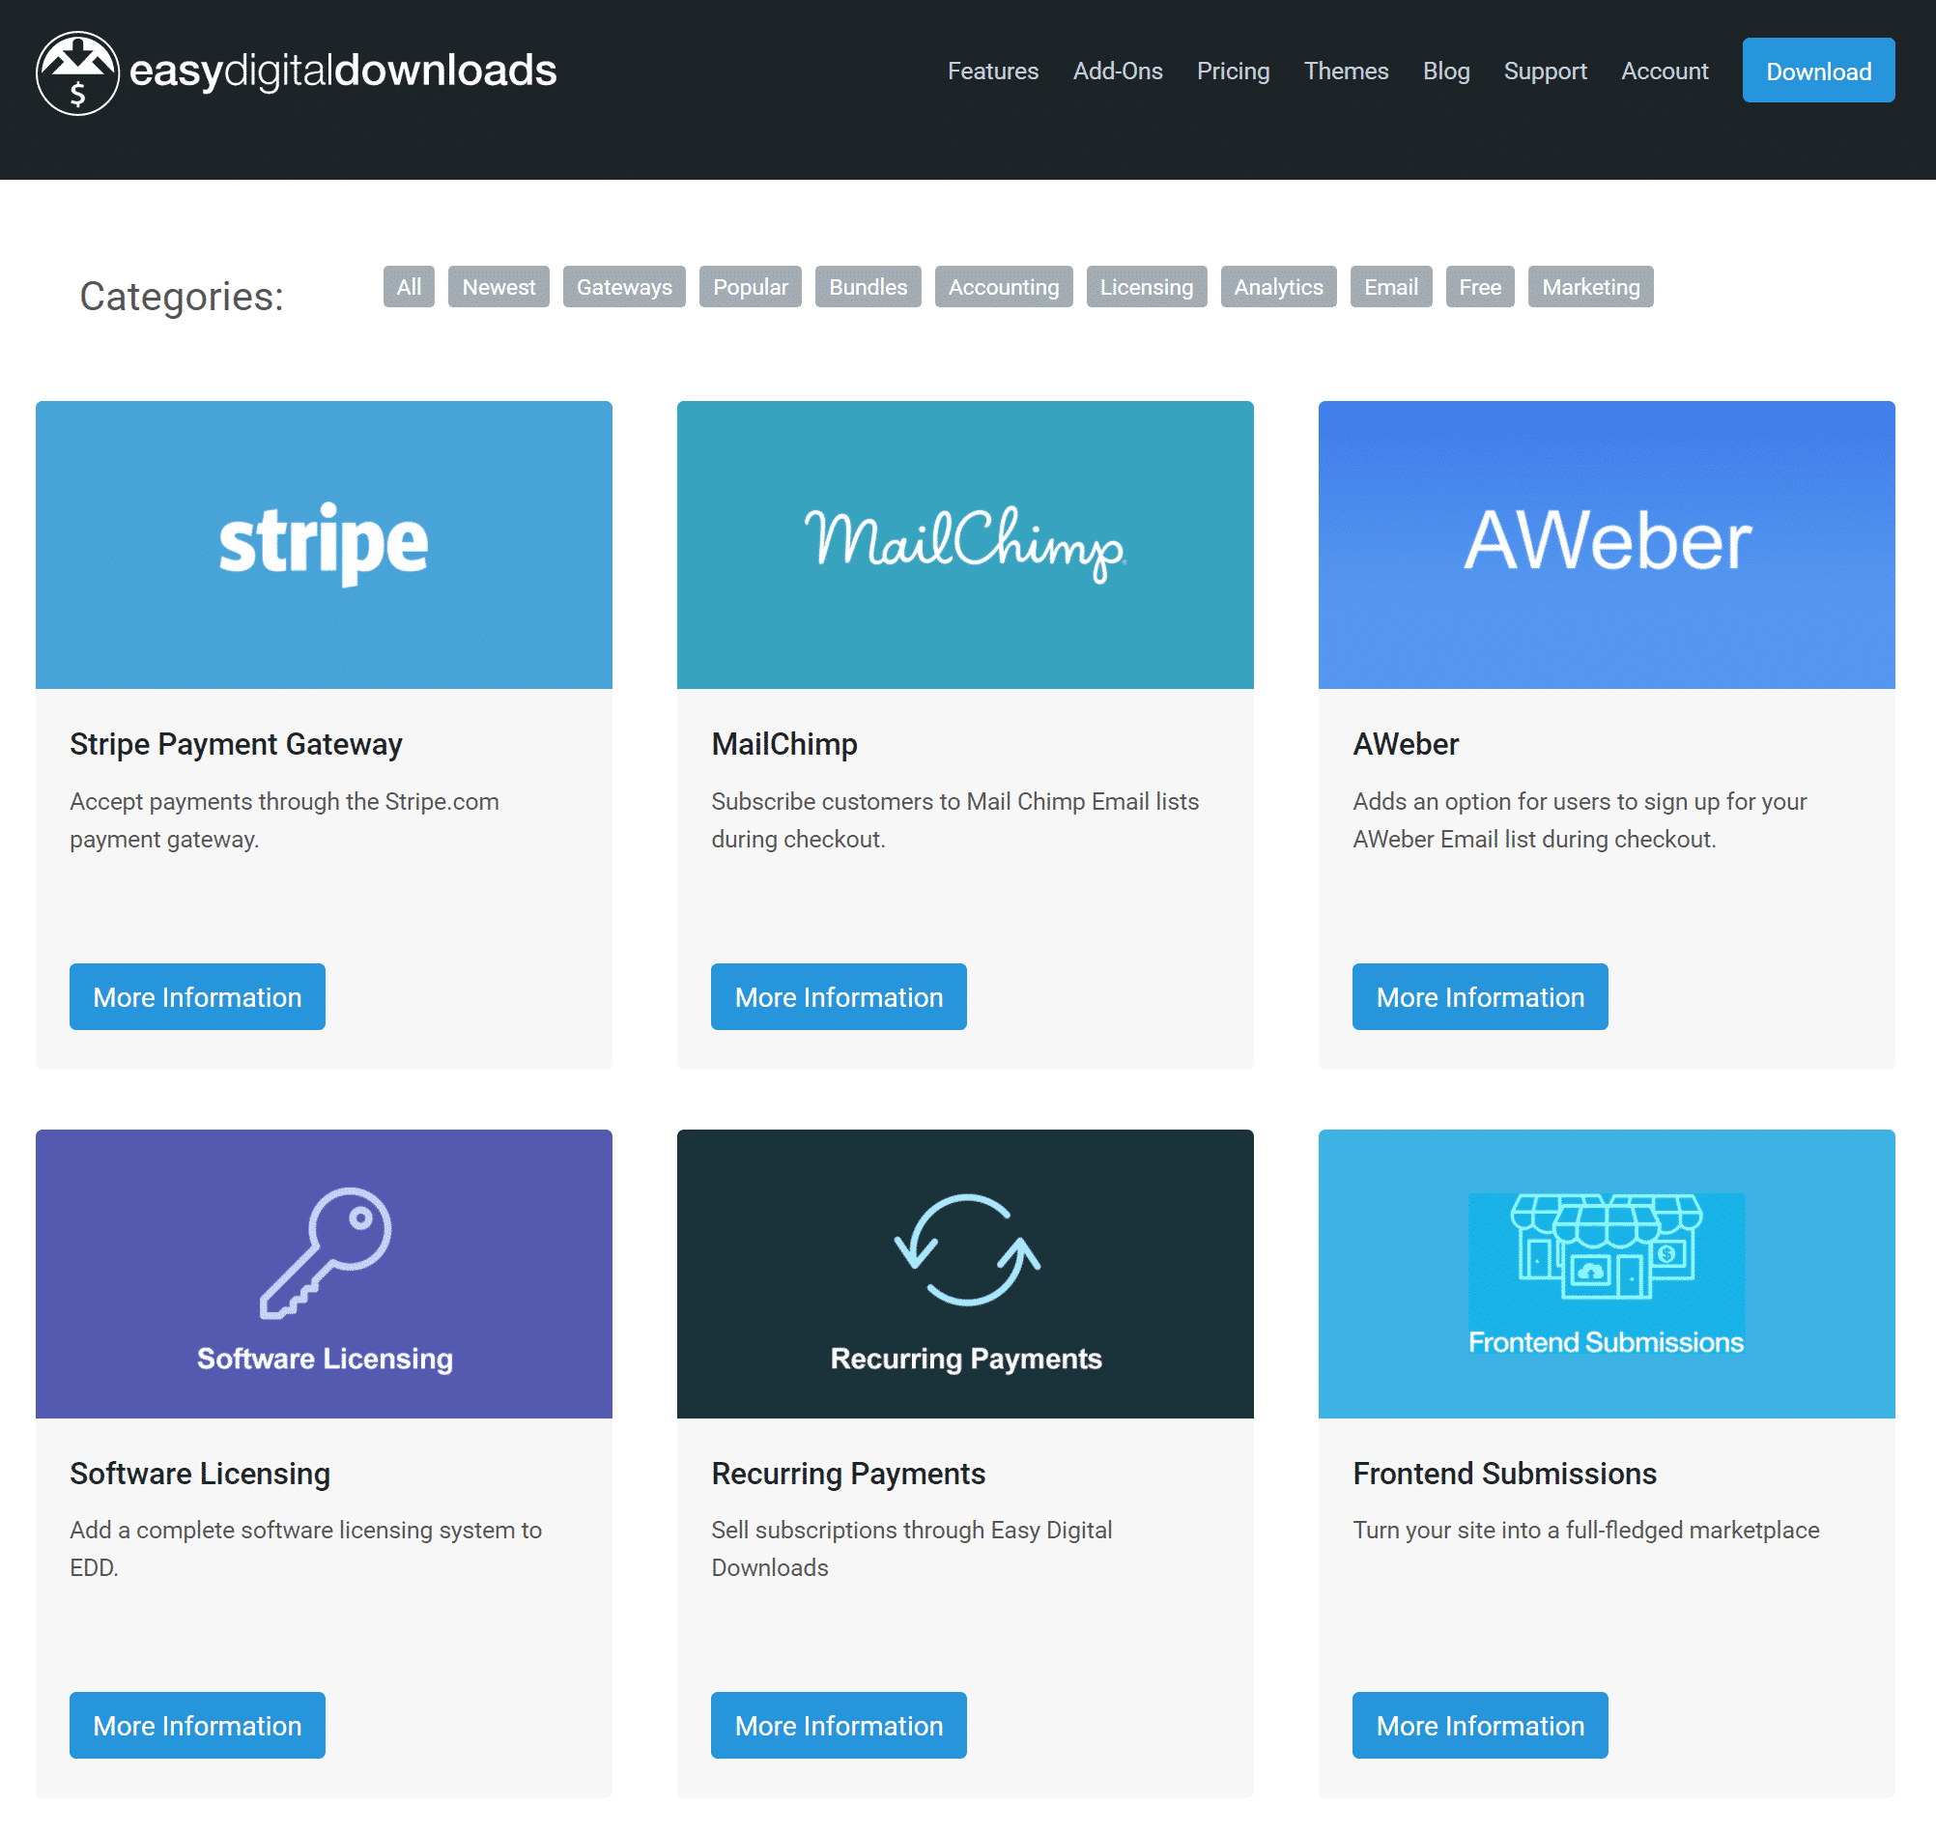Expand the Add-Ons menu item
This screenshot has height=1834, width=1936.
(x=1117, y=69)
